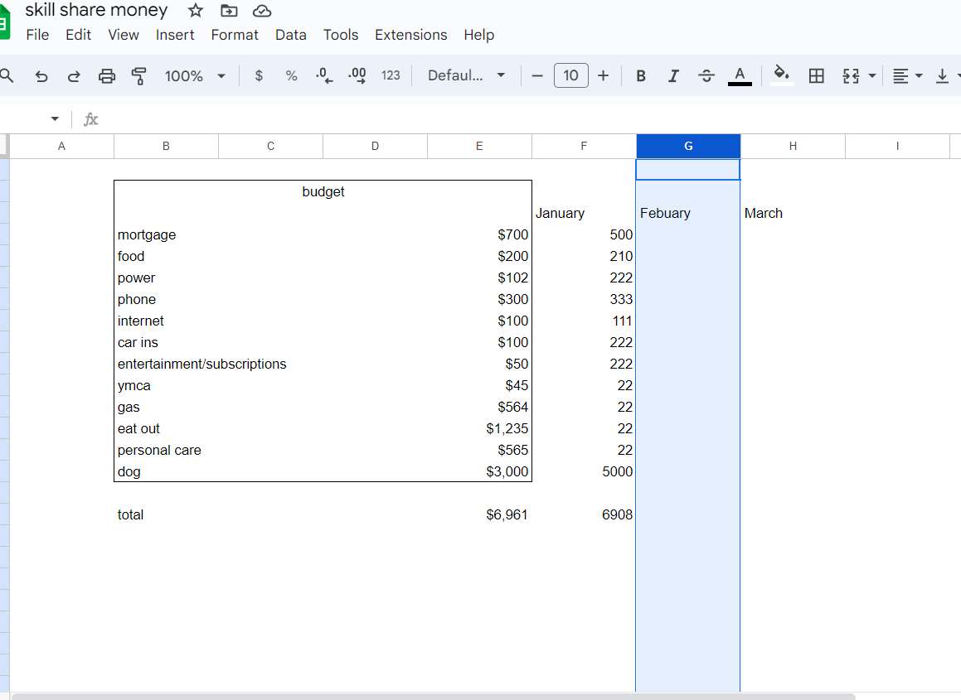Format as currency with dollar icon
Viewport: 961px width, 700px height.
[x=259, y=75]
